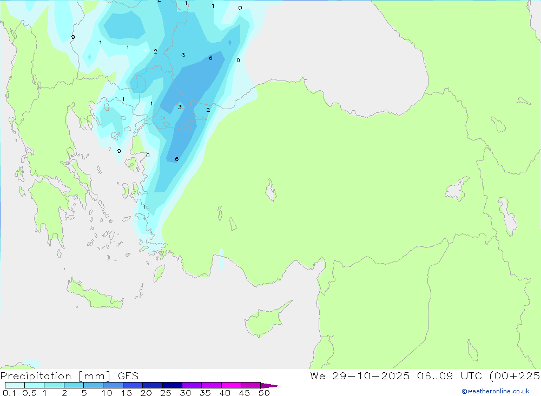Click the '20' legend scale label
541x396 pixels.
pos(146,393)
